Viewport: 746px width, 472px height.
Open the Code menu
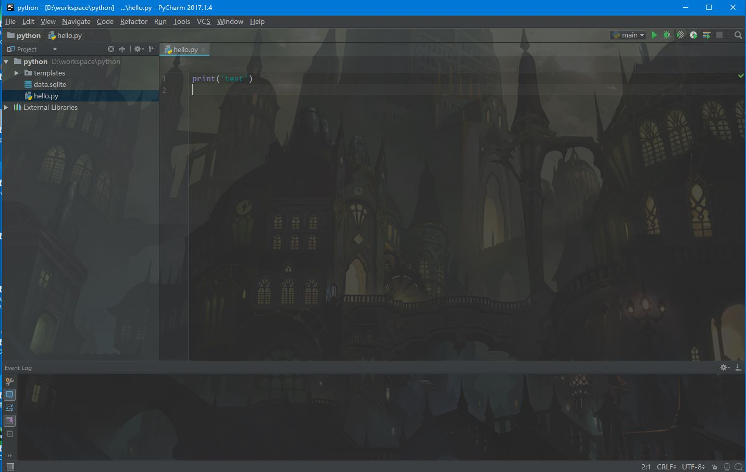[105, 21]
